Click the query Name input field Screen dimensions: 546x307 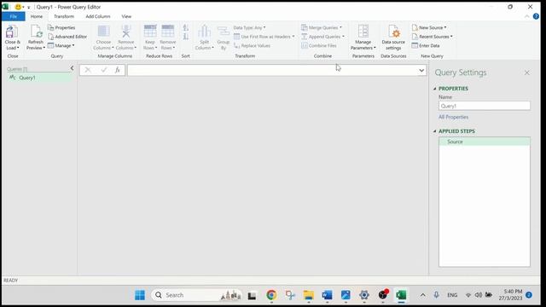point(485,106)
